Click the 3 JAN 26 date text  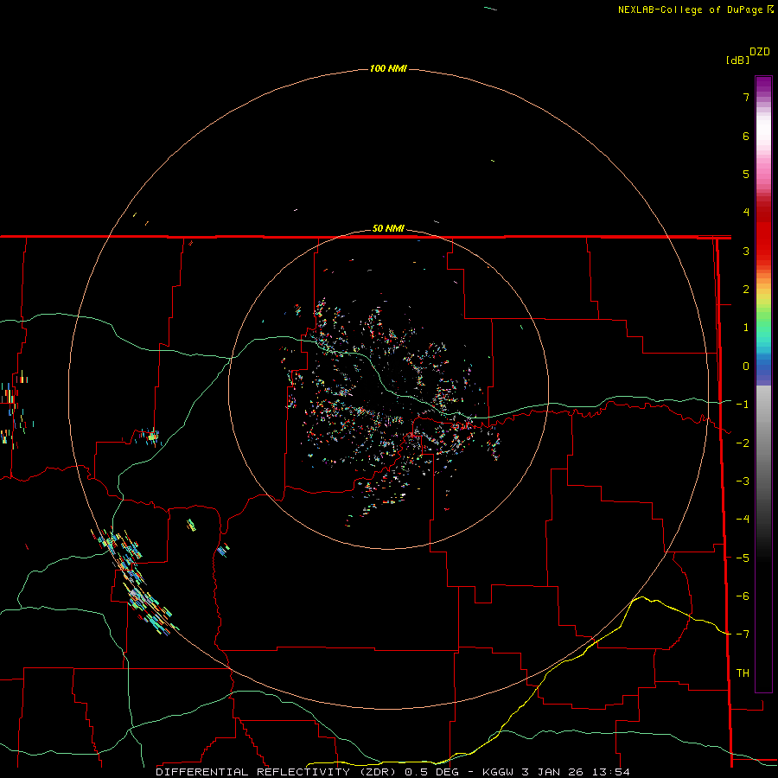552,772
